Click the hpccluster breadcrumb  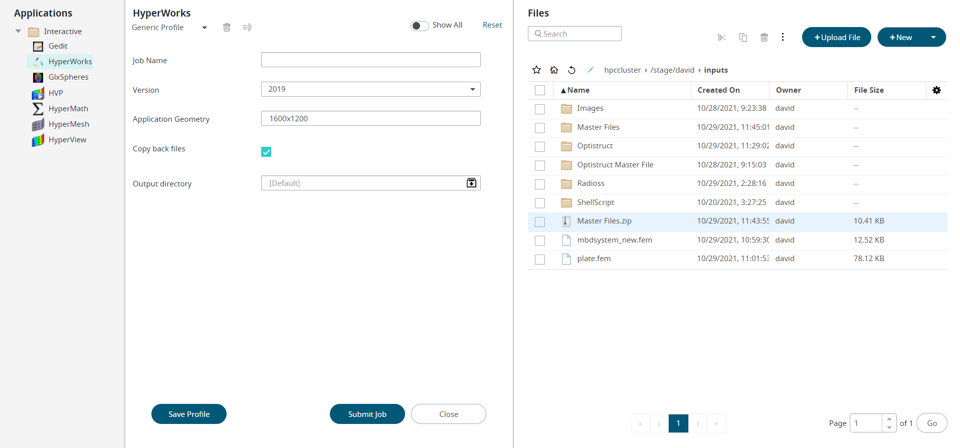622,70
